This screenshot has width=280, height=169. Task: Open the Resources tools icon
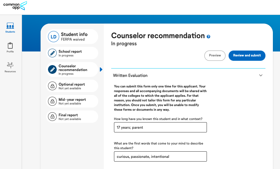pyautogui.click(x=10, y=65)
